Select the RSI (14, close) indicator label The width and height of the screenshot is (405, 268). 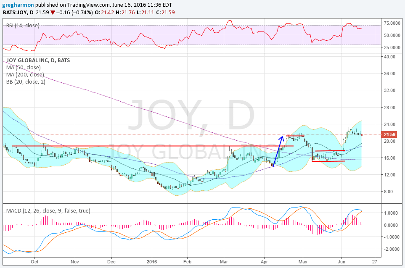click(23, 25)
